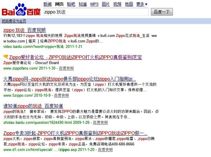Open 谁知道zippo的玩法_百度知道 result
The image size is (211, 157).
click(33, 106)
